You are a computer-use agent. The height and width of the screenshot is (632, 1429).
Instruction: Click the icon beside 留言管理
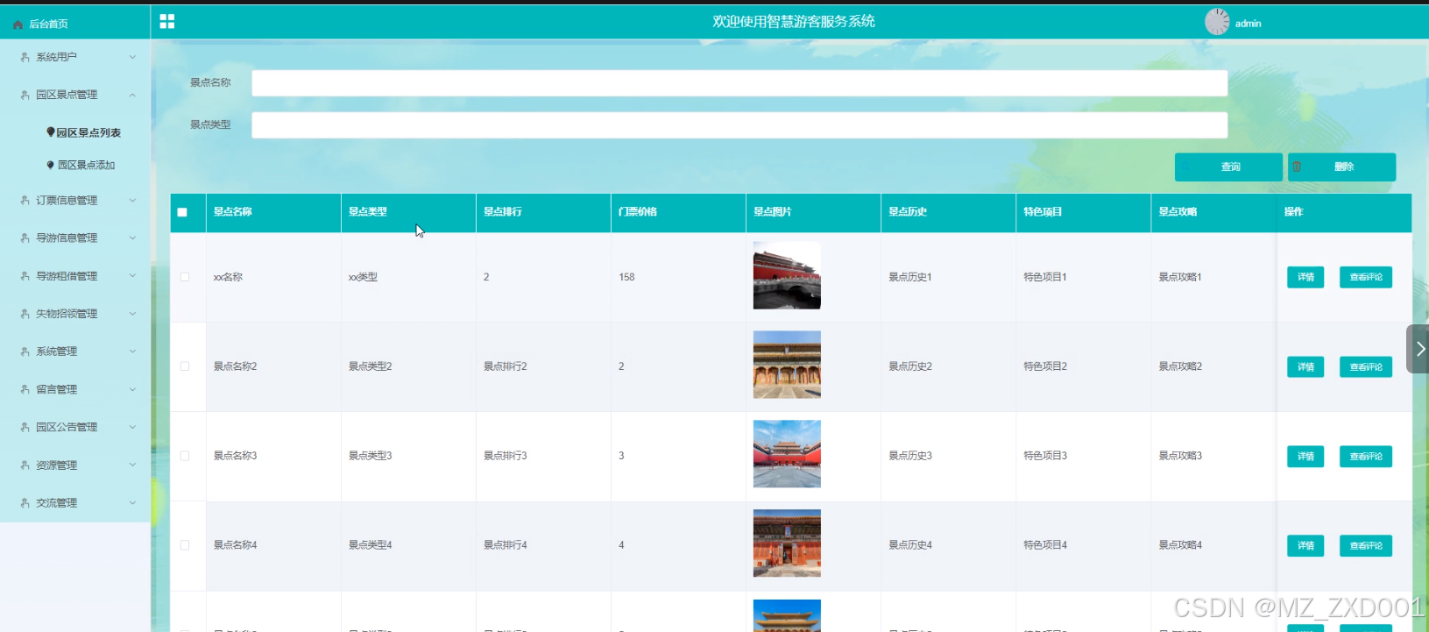point(25,389)
